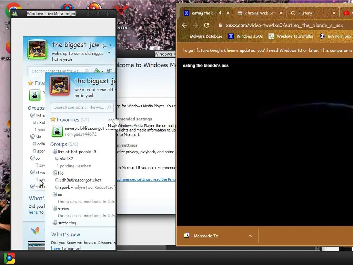Screen dimensions: 353x265
Task: Select group 'list of hot people :3'
Action: pyautogui.click(x=77, y=152)
